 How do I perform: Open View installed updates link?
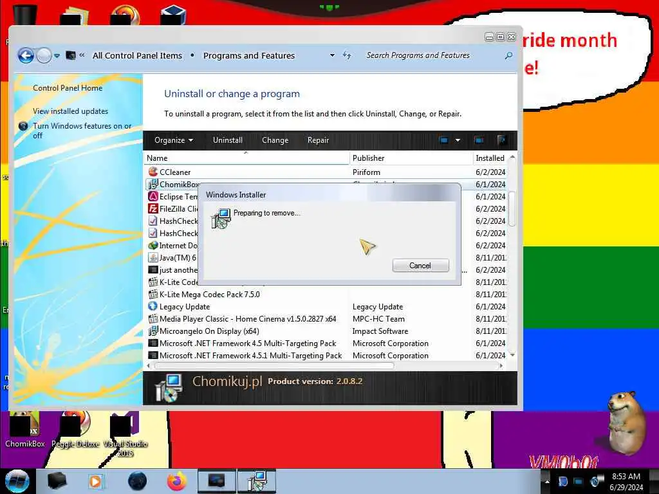click(71, 111)
